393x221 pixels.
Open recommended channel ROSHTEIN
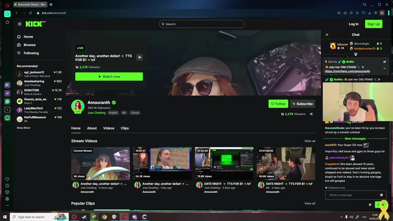[x=39, y=92]
